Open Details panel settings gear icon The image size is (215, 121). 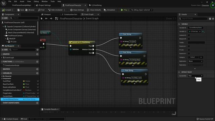[213, 19]
